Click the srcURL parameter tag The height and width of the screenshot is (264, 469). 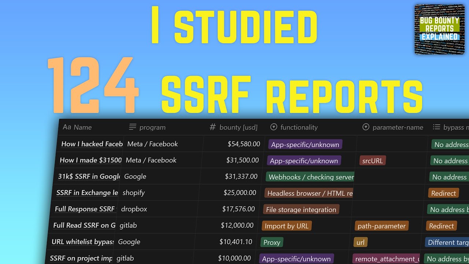coord(372,160)
